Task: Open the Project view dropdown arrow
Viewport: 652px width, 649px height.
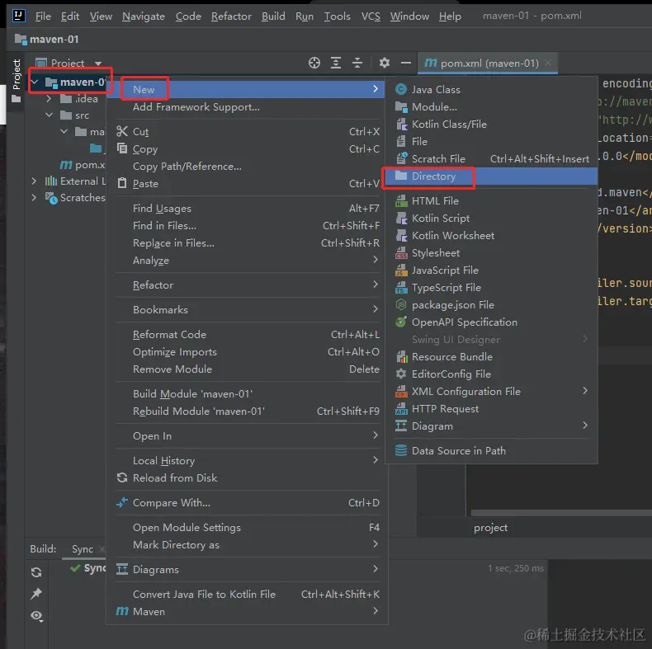Action: pos(98,63)
